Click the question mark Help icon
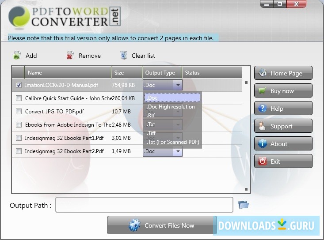 263,108
